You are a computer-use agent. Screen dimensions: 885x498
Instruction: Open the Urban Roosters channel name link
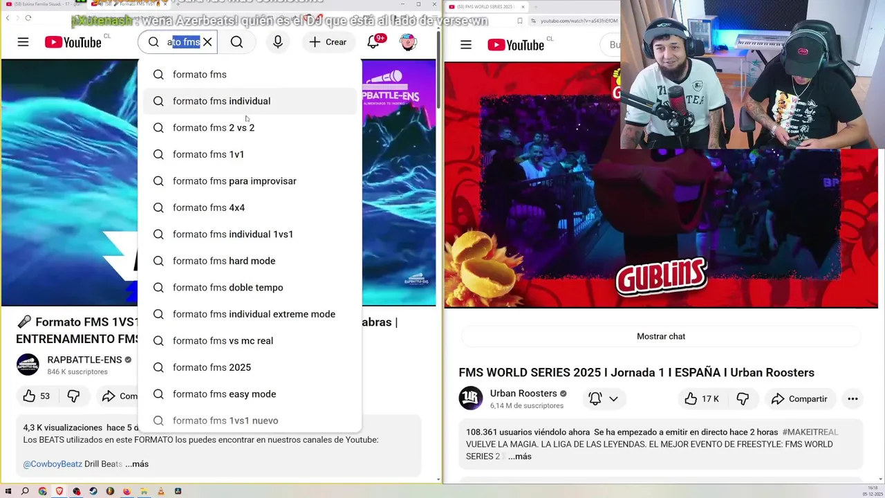point(523,394)
